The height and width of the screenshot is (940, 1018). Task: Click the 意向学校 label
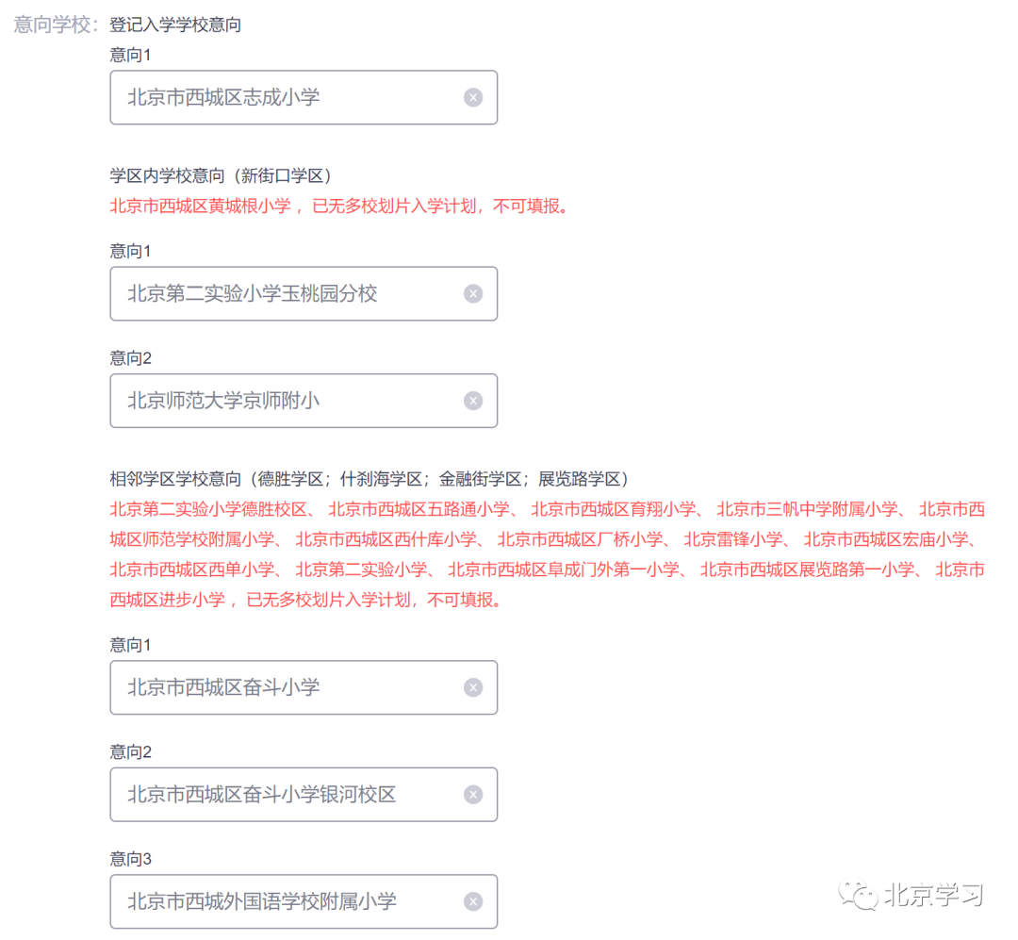[x=57, y=25]
